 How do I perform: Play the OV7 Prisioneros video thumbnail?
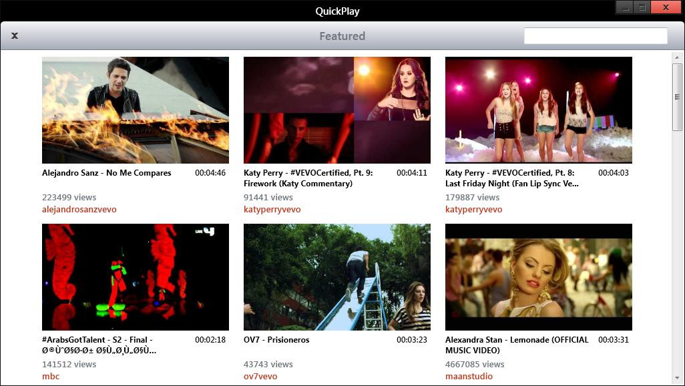click(x=336, y=277)
